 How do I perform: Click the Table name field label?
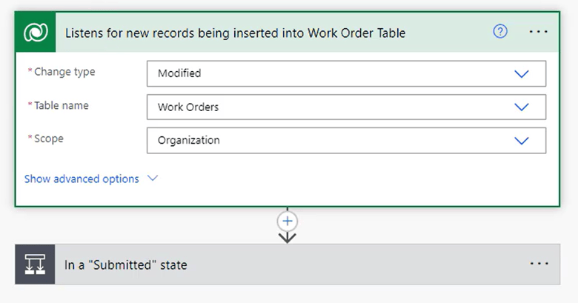click(x=62, y=105)
